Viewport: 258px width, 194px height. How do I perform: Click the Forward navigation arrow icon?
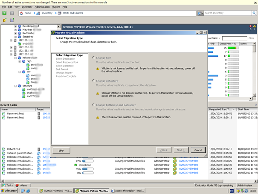click(12, 13)
